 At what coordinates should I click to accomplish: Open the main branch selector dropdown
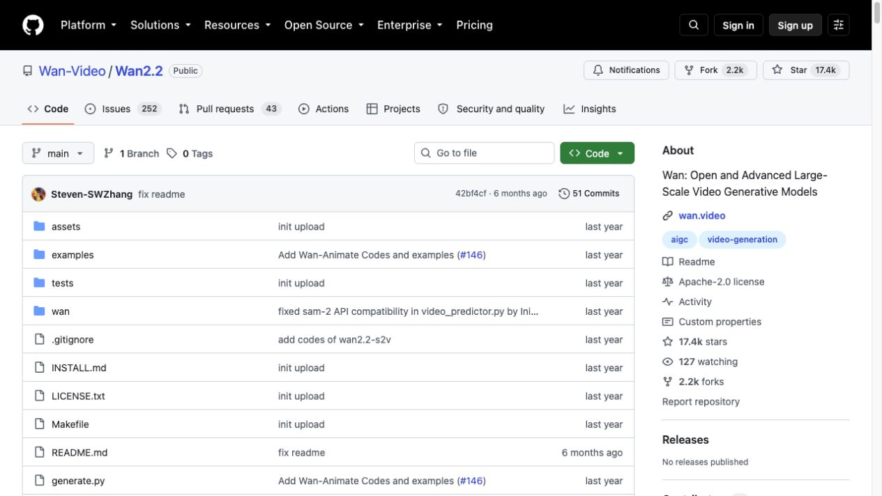(58, 153)
